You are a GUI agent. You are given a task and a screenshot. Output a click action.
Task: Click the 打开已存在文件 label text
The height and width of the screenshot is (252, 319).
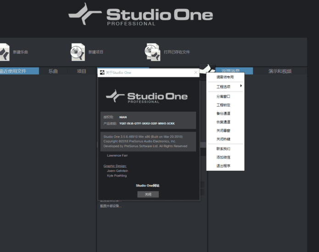click(177, 52)
